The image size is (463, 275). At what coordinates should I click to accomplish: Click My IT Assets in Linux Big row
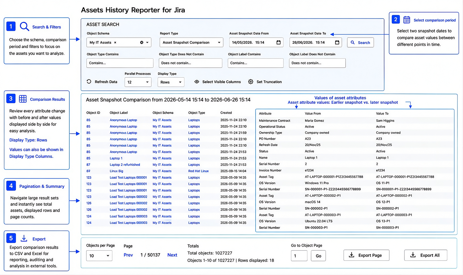pyautogui.click(x=162, y=171)
